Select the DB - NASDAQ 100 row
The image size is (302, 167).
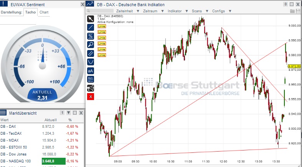click(42, 161)
